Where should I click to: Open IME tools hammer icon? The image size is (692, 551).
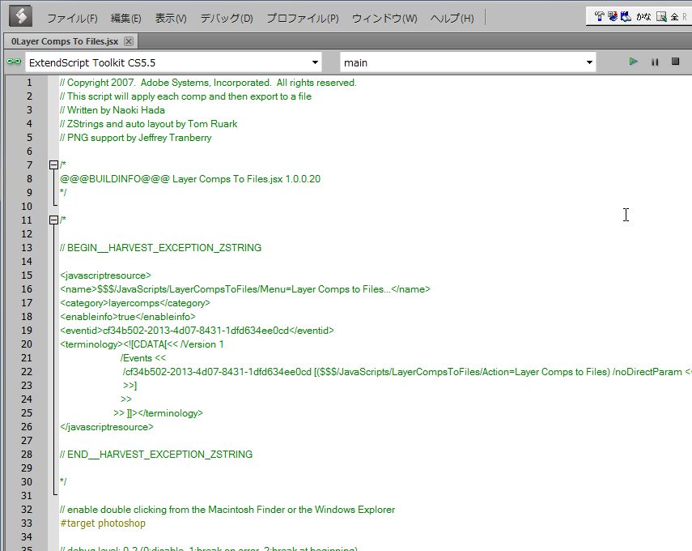tap(599, 16)
